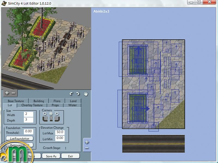
Task: Select the left corner radio button
Action: coord(45,114)
